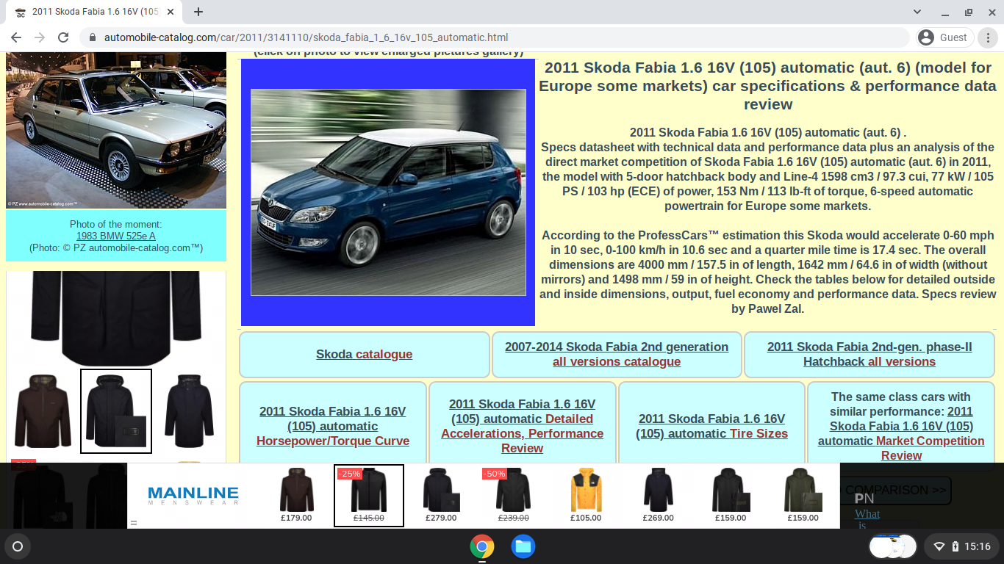Click the clock showing 15:16

pyautogui.click(x=978, y=546)
